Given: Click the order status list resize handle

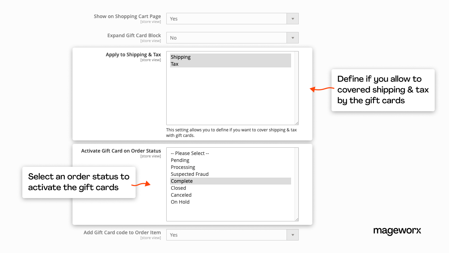Looking at the screenshot, I should click(297, 220).
